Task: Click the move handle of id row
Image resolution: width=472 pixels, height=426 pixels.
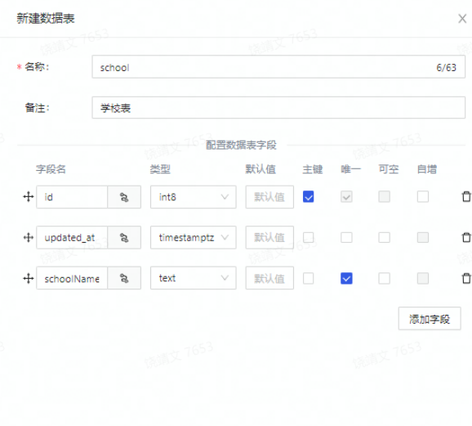Action: click(x=29, y=197)
